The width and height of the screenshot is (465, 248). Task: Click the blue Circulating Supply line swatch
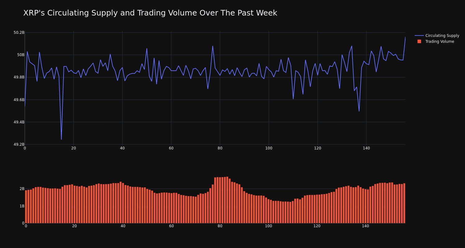(x=419, y=36)
